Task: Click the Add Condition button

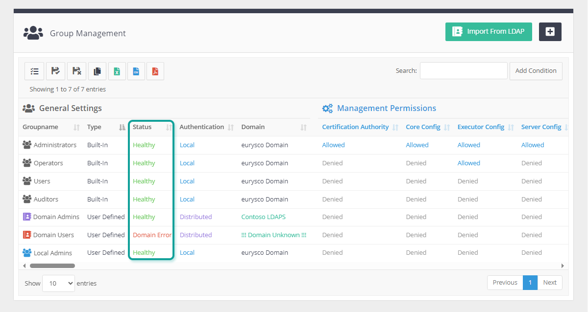Action: (x=536, y=71)
